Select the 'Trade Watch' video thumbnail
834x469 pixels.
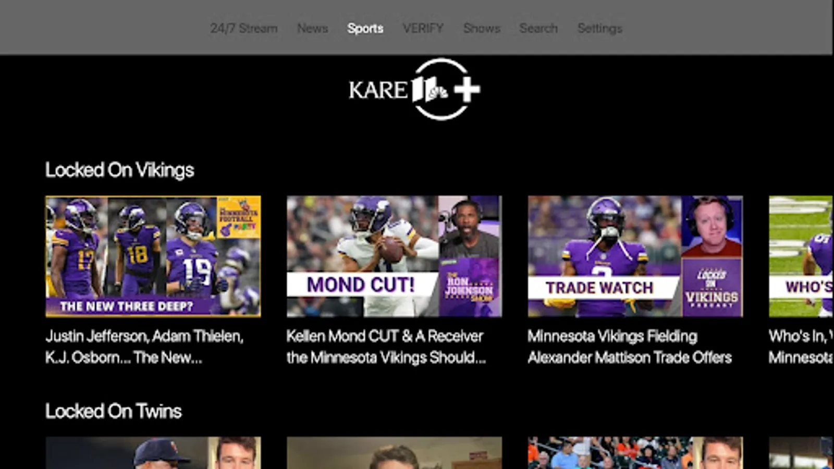635,256
